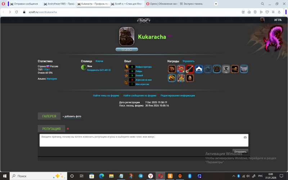Click the Найти темы на форуме link
This screenshot has width=288, height=180.
pos(106,96)
